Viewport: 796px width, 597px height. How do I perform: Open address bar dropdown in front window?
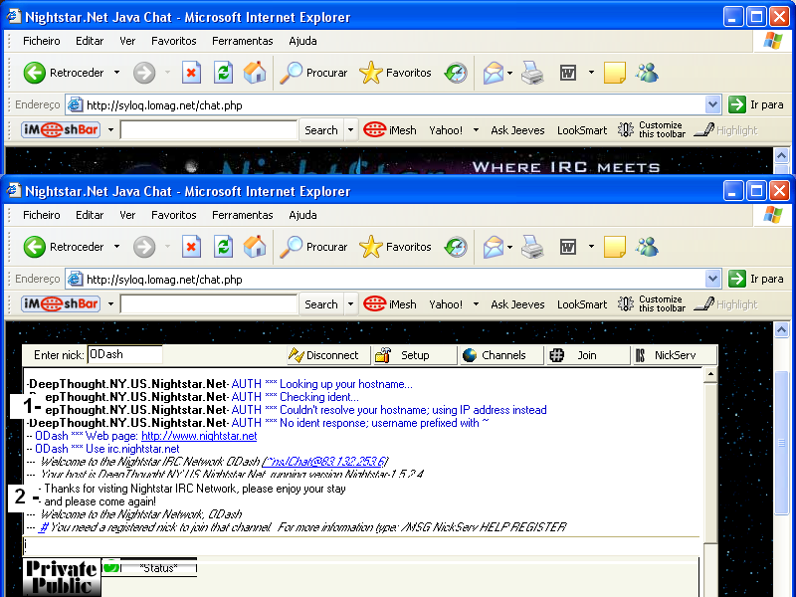pyautogui.click(x=712, y=279)
